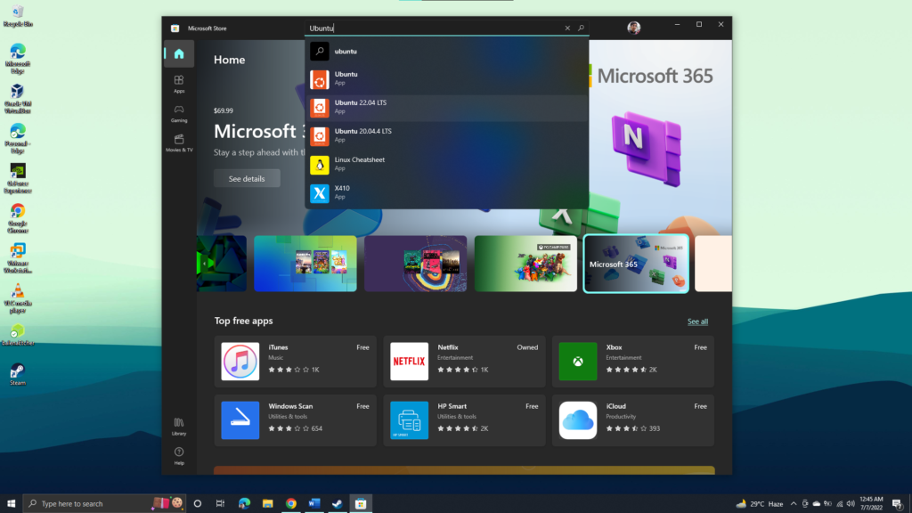Open the Apps section in sidebar
Viewport: 912px width, 513px height.
point(178,85)
